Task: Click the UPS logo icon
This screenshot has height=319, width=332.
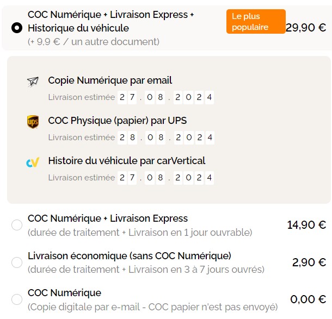Action: pos(33,122)
